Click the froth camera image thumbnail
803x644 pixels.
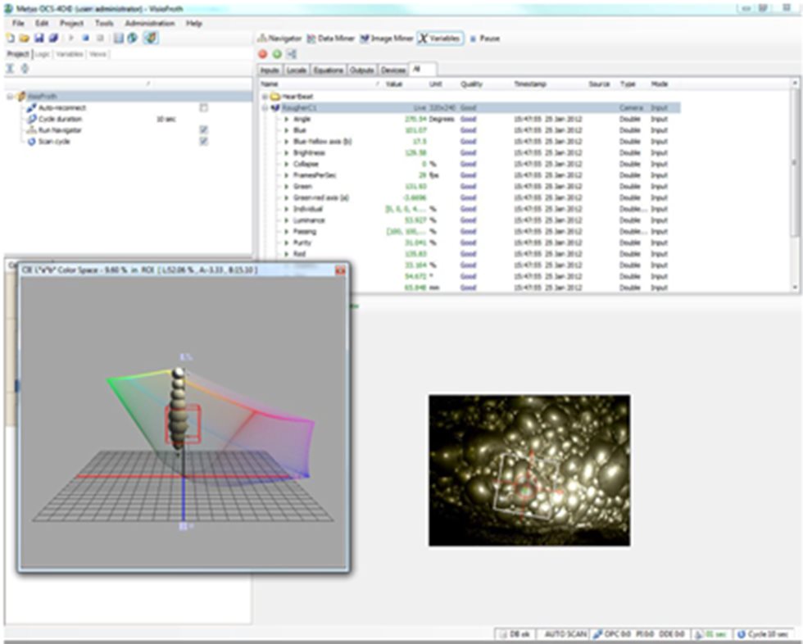pyautogui.click(x=529, y=470)
